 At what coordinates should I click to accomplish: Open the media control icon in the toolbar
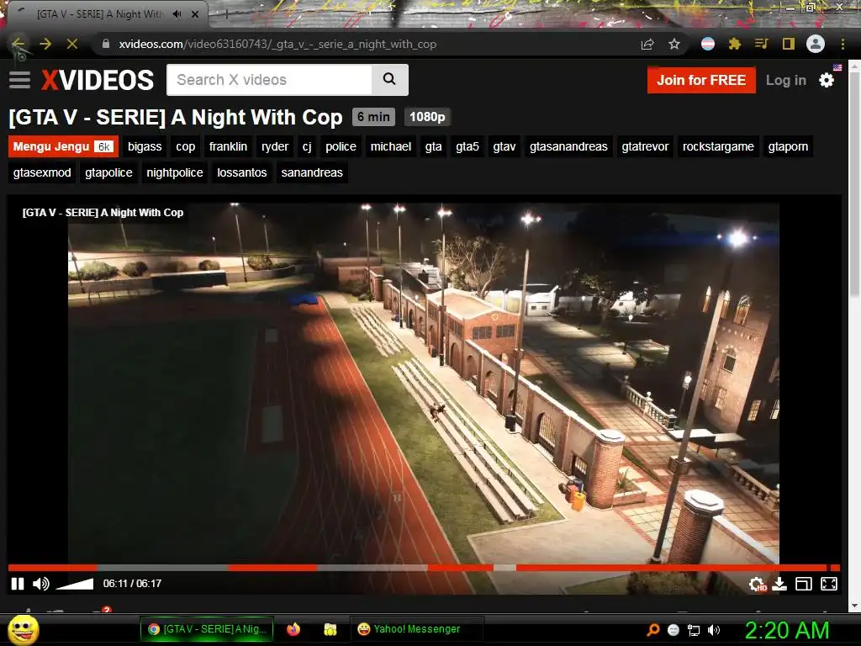coord(761,44)
